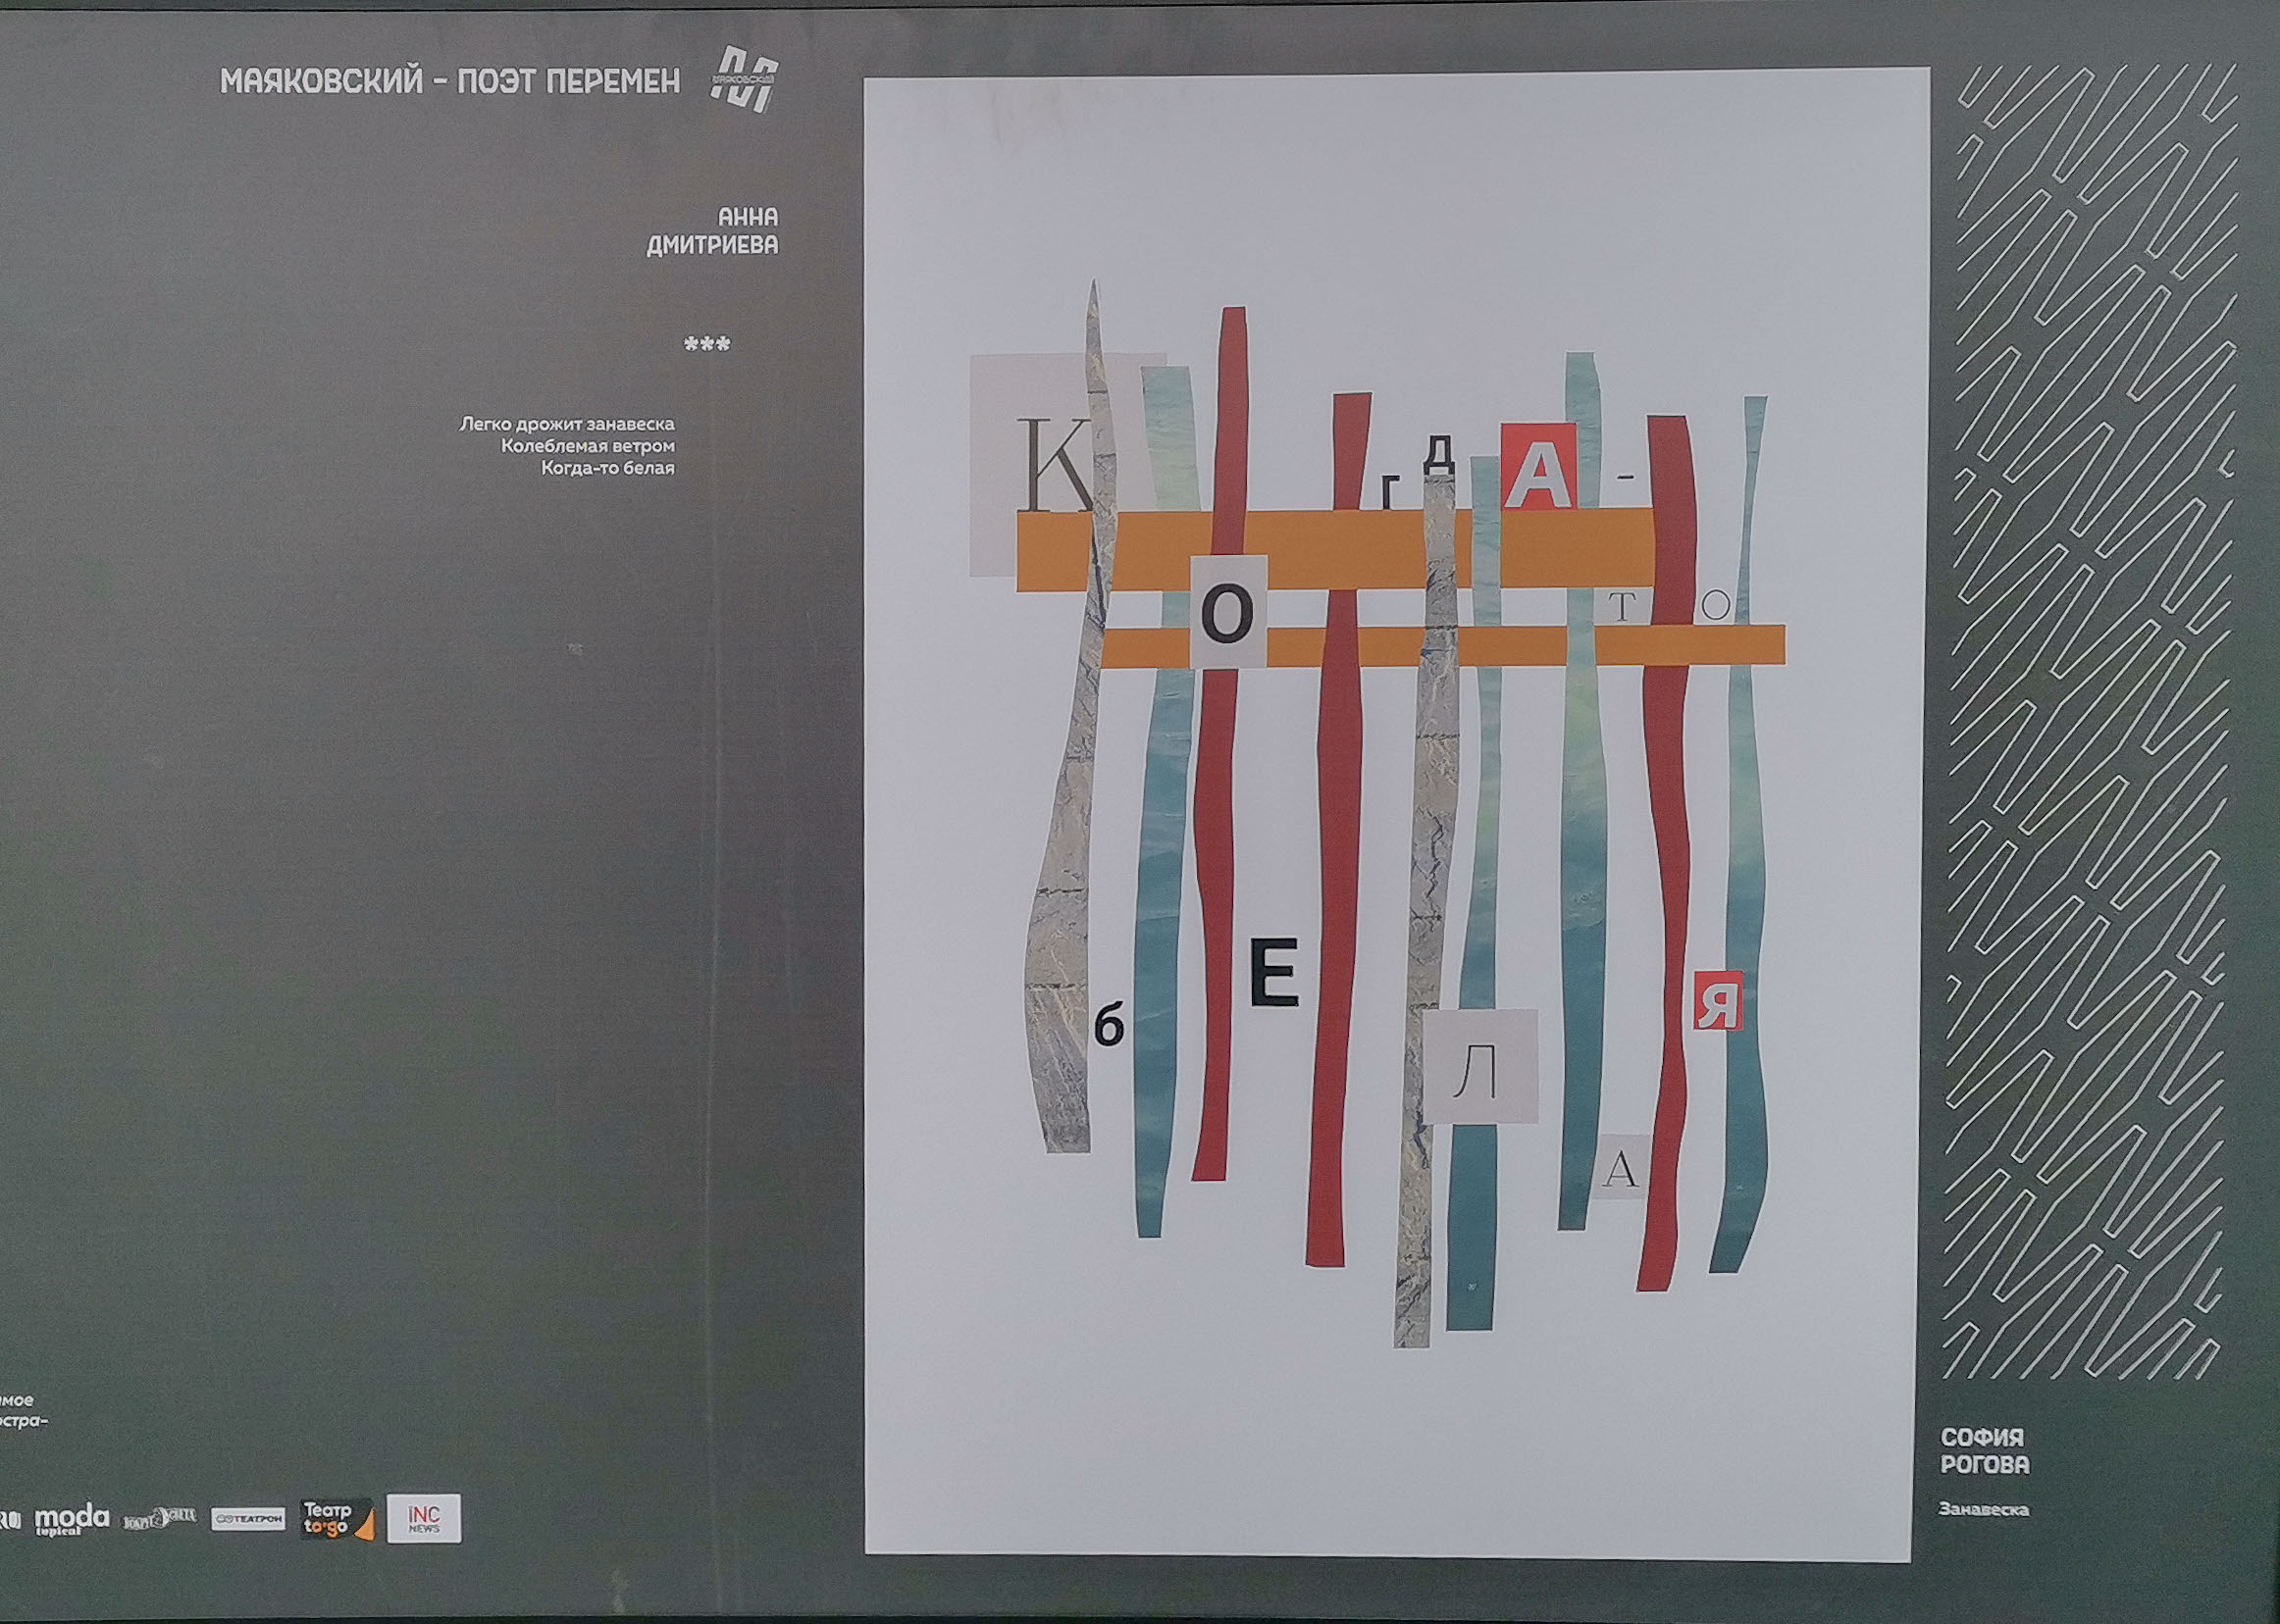Screen dimensions: 2280x1624
Task: Click the bold black letter О tile
Action: pyautogui.click(x=1228, y=611)
